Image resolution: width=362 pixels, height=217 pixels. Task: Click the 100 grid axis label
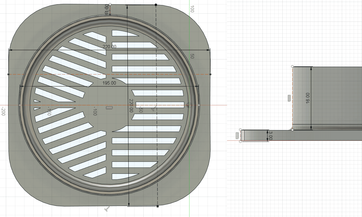click(x=192, y=9)
